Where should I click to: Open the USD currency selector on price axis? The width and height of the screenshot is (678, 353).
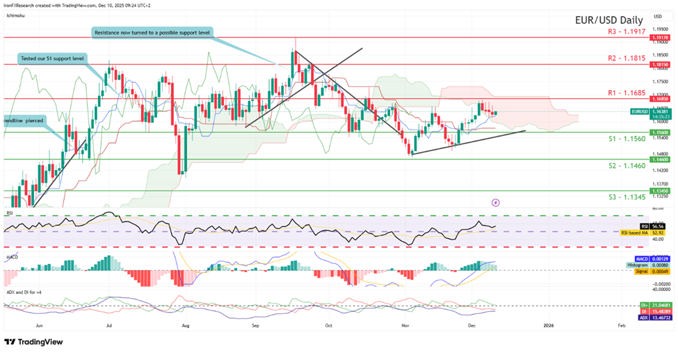657,16
